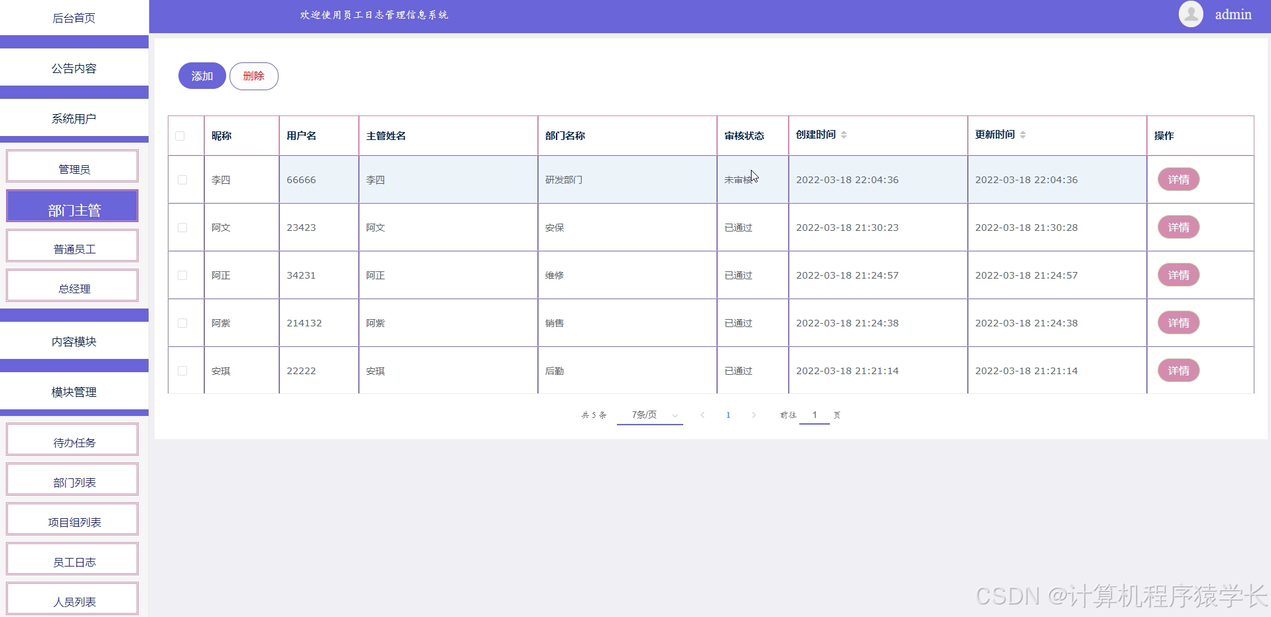View 详情 for user 22222
Image resolution: width=1271 pixels, height=617 pixels.
[1179, 371]
